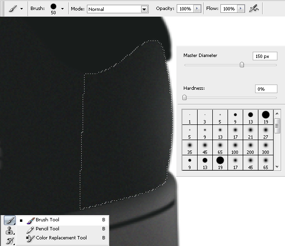Select soft round 65 brush in third row
285x246 pixels.
coord(220,148)
